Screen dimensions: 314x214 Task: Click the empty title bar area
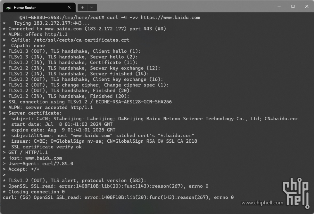tap(184, 6)
